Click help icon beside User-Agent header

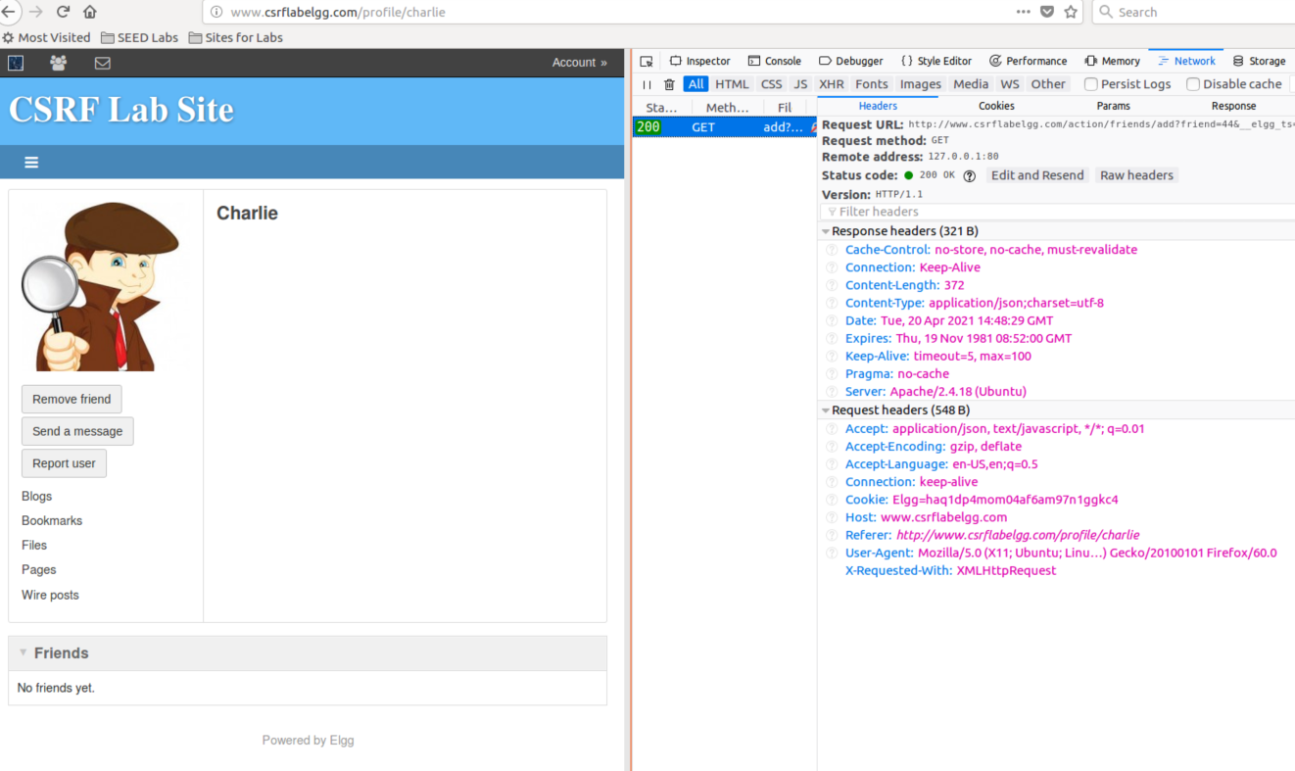coord(833,553)
